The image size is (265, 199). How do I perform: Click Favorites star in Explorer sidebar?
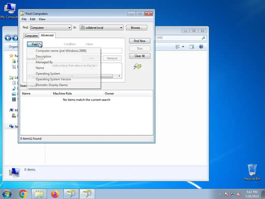(11, 56)
